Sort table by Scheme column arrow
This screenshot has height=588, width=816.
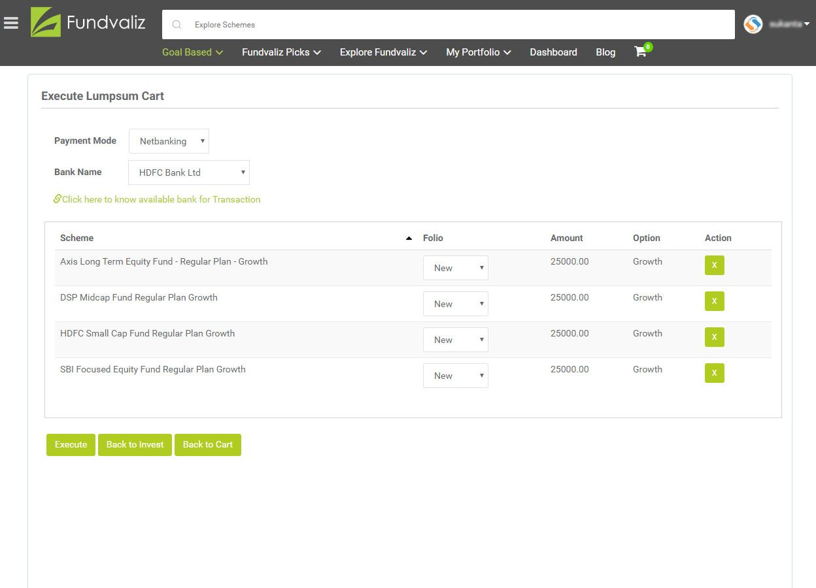(409, 238)
